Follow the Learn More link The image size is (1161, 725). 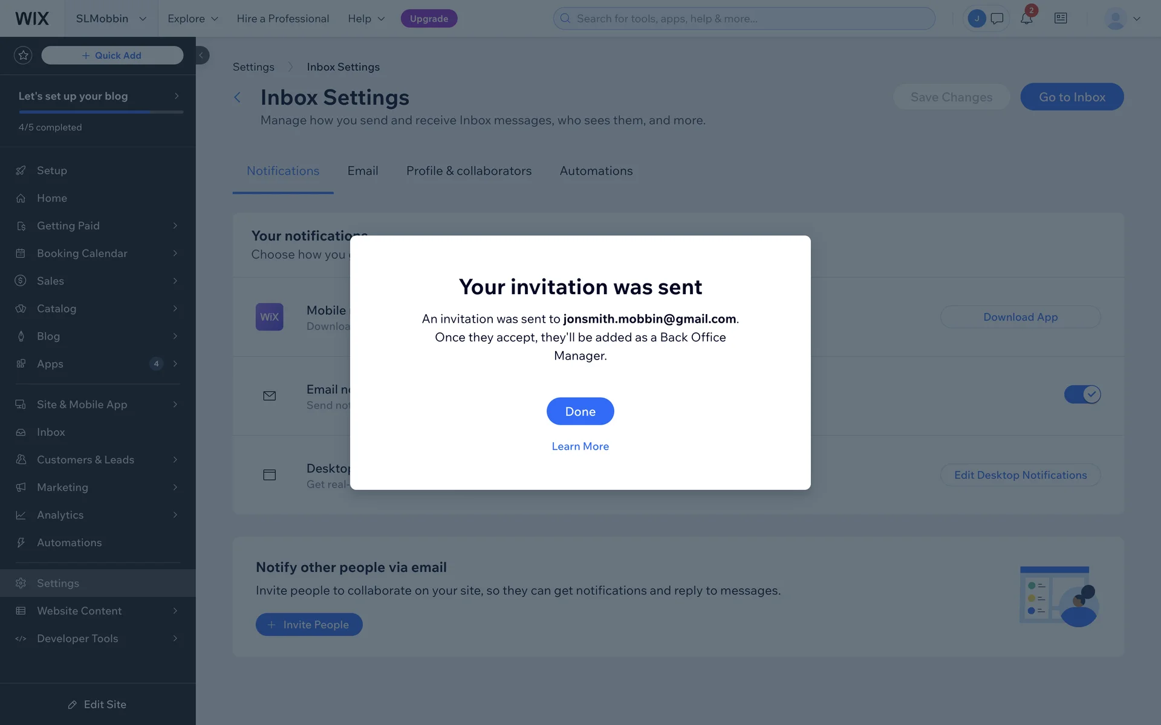[x=580, y=446]
